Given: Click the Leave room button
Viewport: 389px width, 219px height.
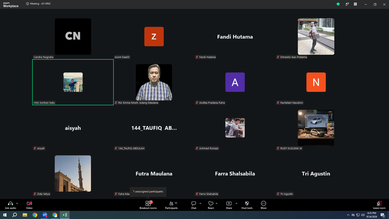Looking at the screenshot, I should coord(379,205).
